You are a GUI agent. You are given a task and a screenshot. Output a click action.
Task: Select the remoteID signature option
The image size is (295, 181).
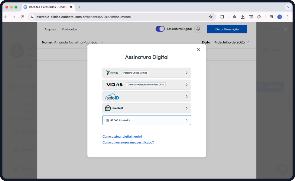[147, 108]
